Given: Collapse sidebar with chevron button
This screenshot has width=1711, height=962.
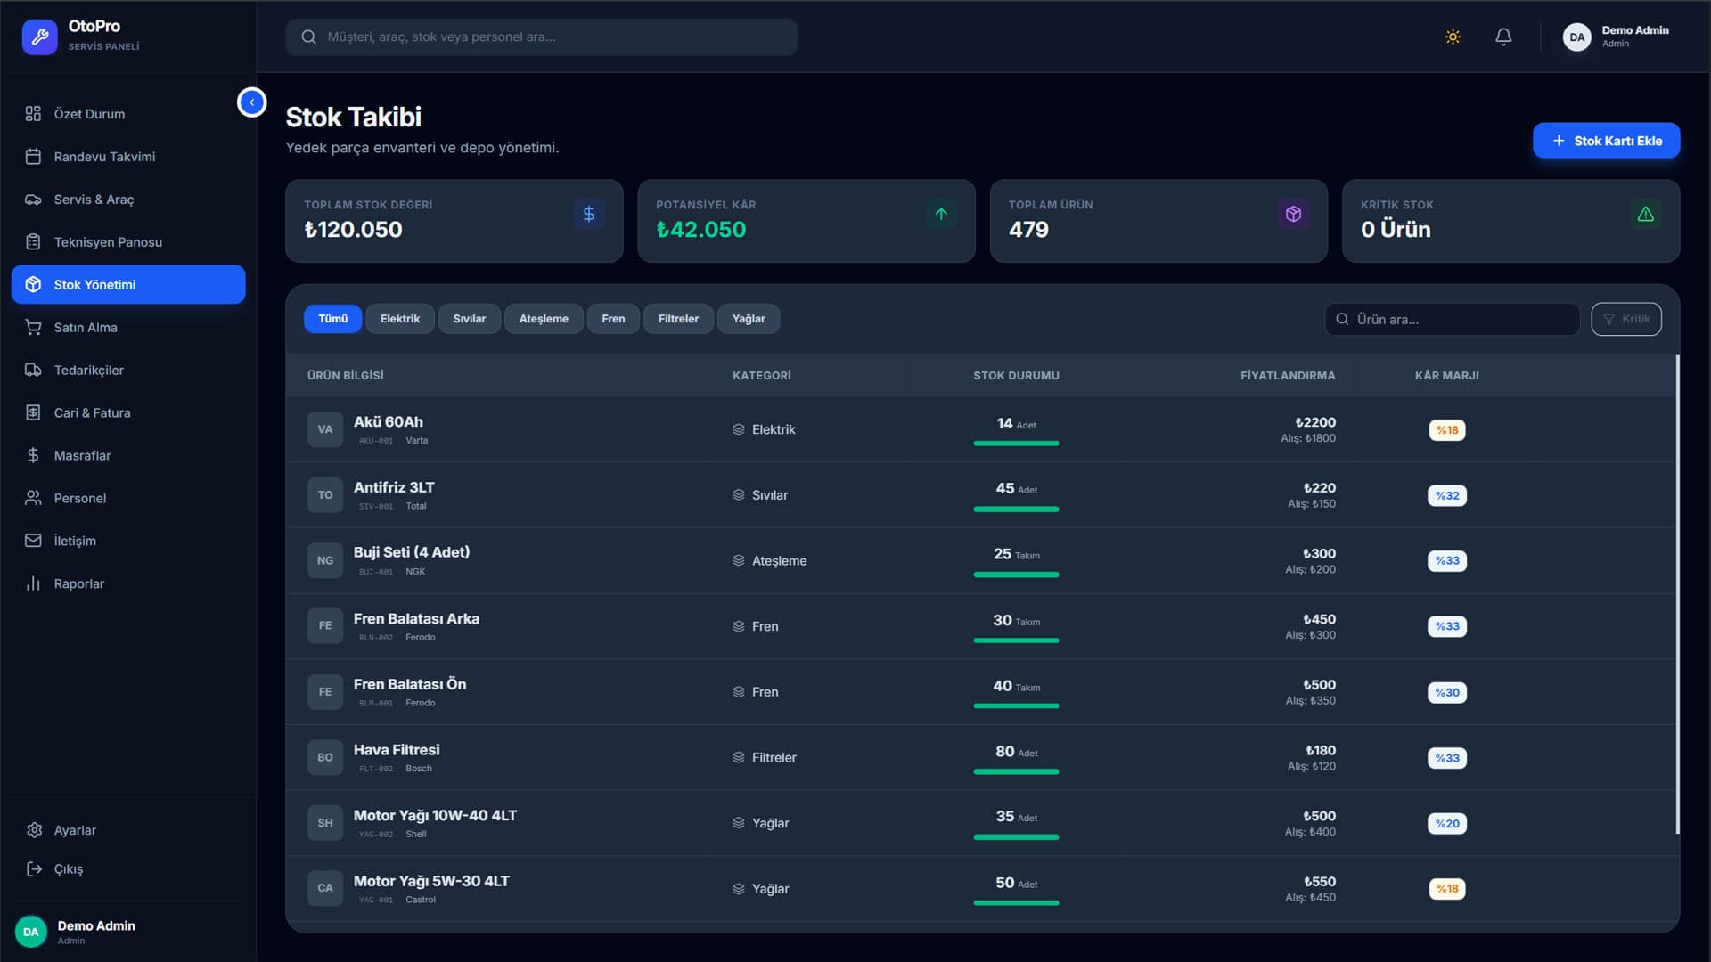Looking at the screenshot, I should tap(251, 102).
